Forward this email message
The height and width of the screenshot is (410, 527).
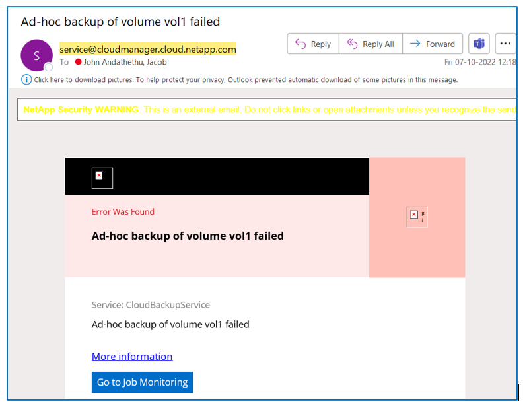pos(433,44)
